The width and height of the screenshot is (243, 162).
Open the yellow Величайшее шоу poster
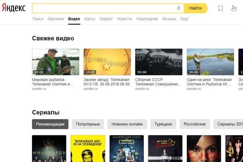tap(88, 149)
